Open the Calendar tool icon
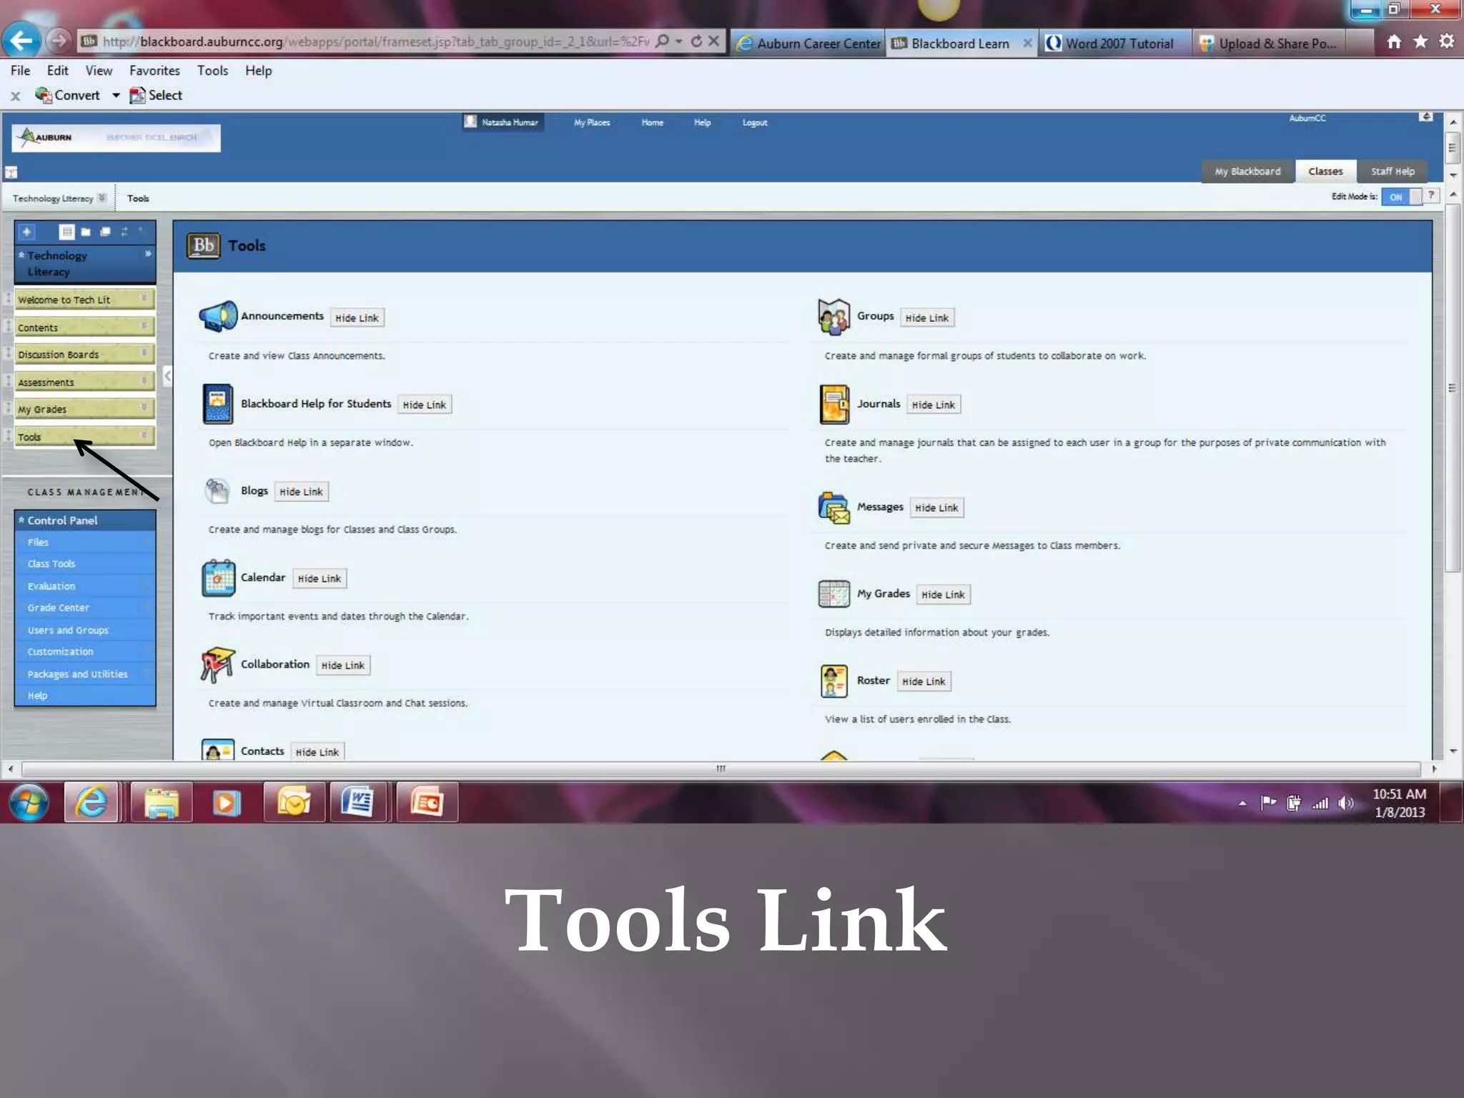 click(x=218, y=578)
